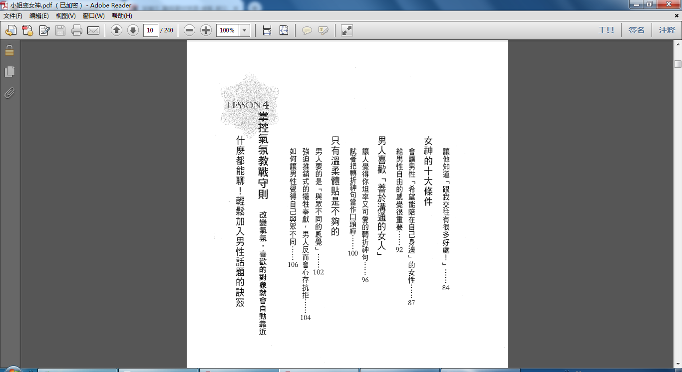Click the fit whole page icon
682x372 pixels.
(284, 30)
